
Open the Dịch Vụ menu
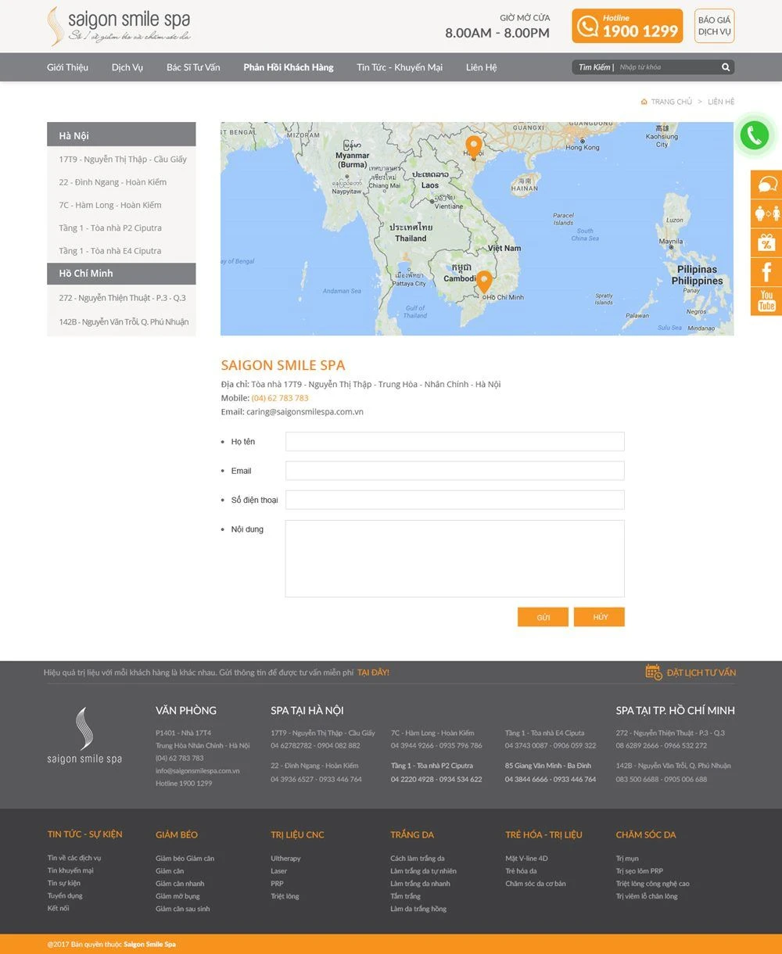pos(127,67)
